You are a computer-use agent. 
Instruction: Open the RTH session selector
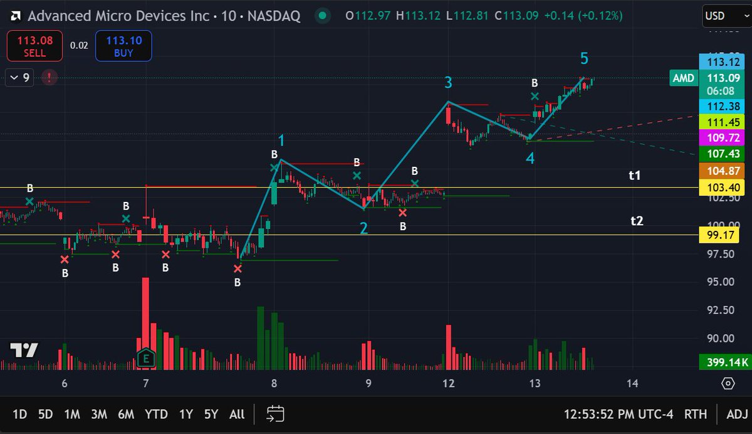click(696, 414)
